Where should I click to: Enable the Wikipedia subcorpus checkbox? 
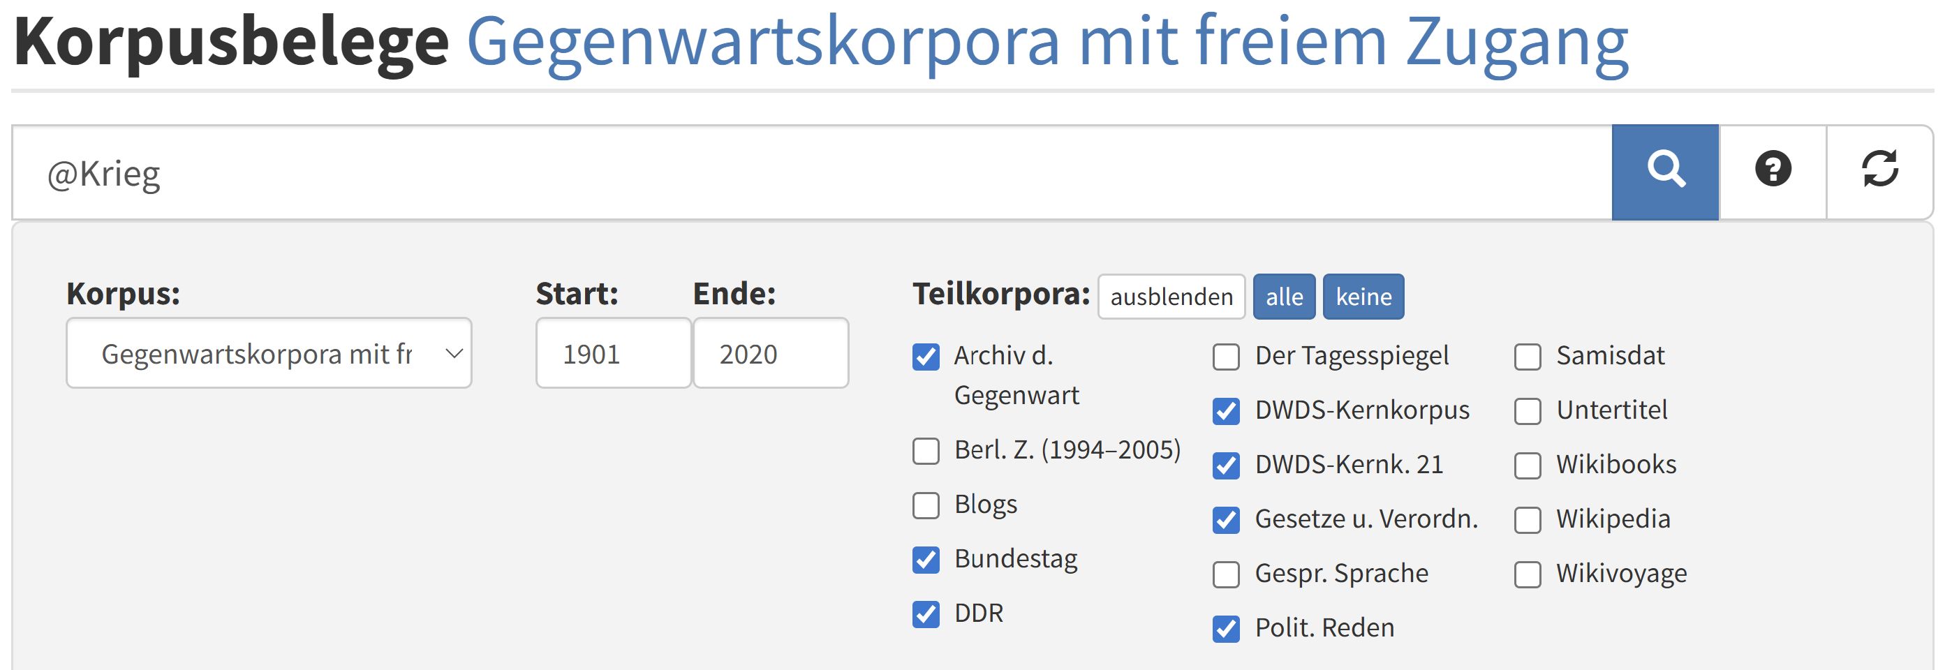(x=1528, y=521)
